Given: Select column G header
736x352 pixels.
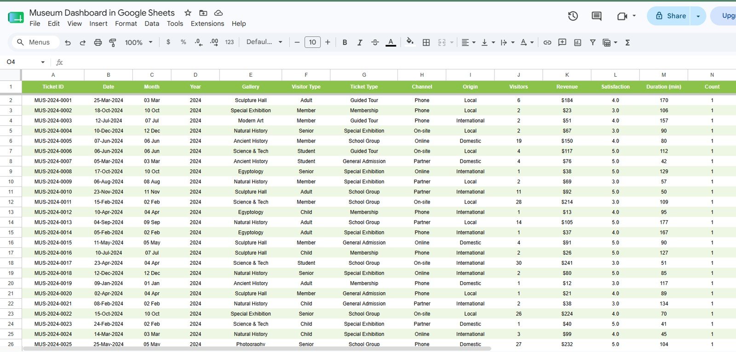Looking at the screenshot, I should (364, 75).
